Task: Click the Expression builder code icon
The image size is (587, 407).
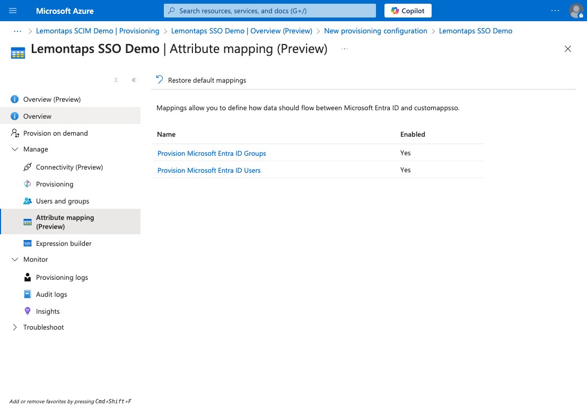Action: 28,244
